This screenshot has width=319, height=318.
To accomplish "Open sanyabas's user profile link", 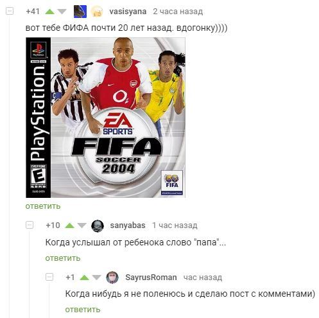I will click(128, 225).
